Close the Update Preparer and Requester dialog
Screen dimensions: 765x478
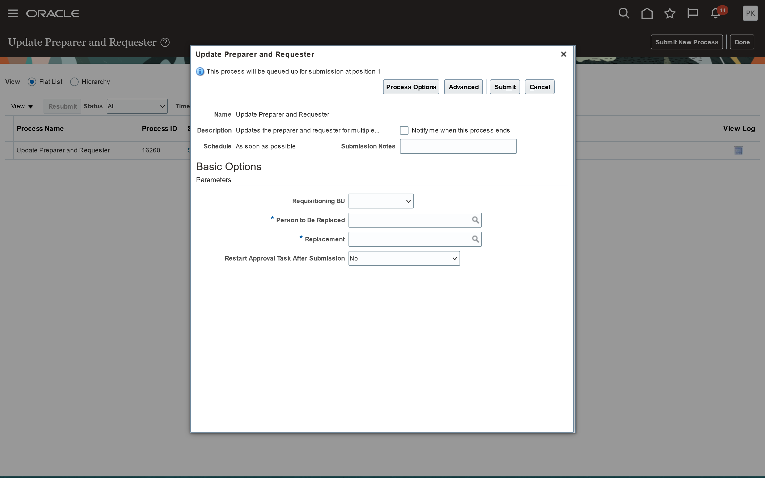point(563,54)
